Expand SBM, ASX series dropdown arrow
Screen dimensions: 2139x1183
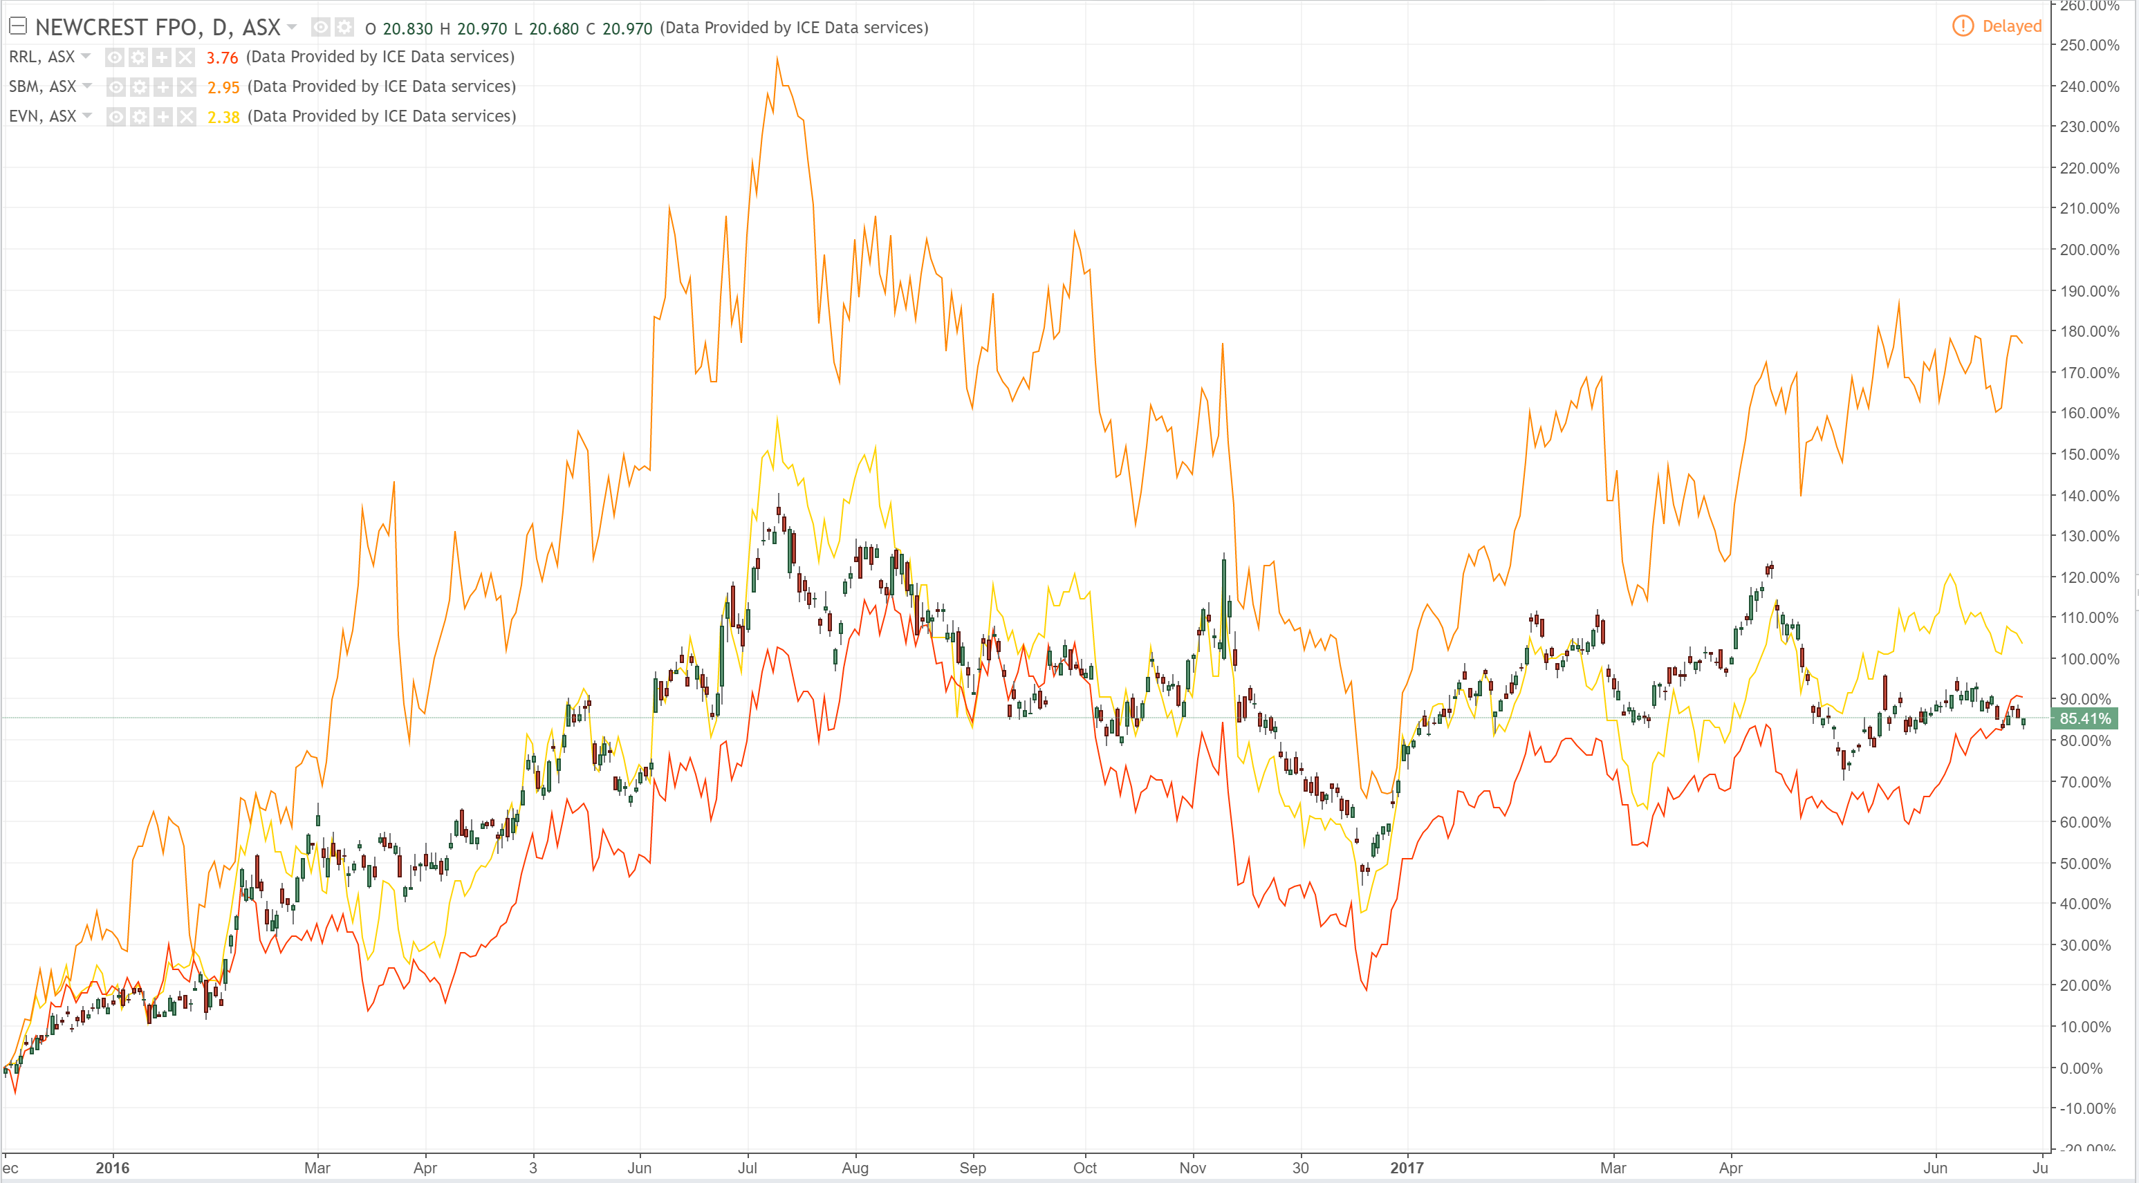(87, 86)
